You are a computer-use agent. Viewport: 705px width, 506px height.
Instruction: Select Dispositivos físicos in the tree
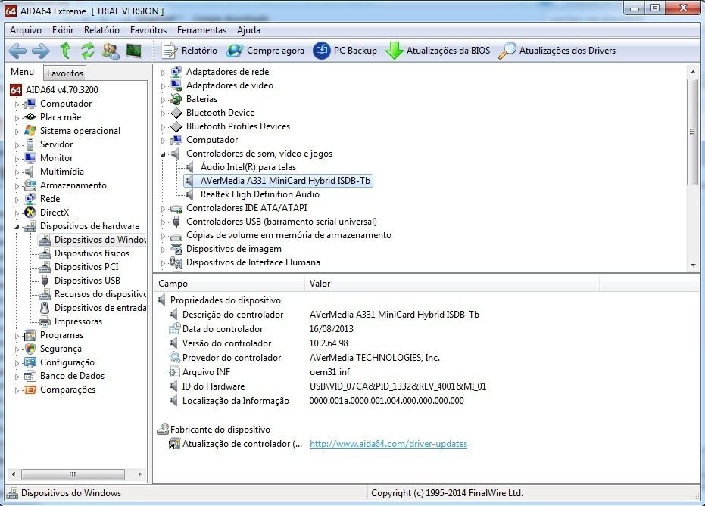[92, 253]
